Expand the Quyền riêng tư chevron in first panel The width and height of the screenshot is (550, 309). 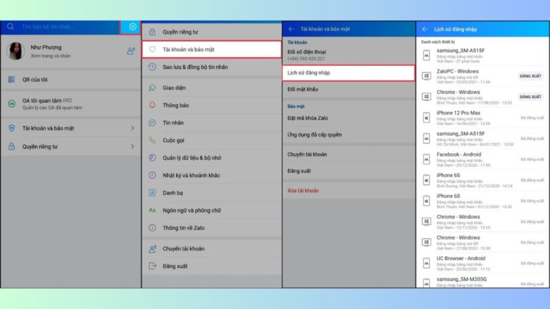pos(132,146)
